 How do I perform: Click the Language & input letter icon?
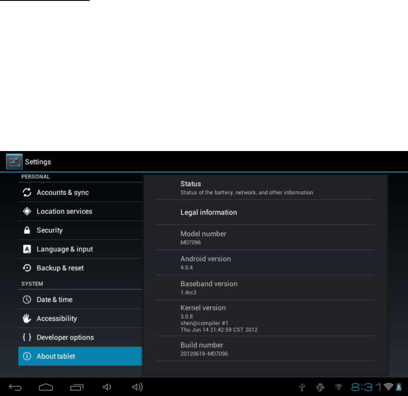pos(27,249)
